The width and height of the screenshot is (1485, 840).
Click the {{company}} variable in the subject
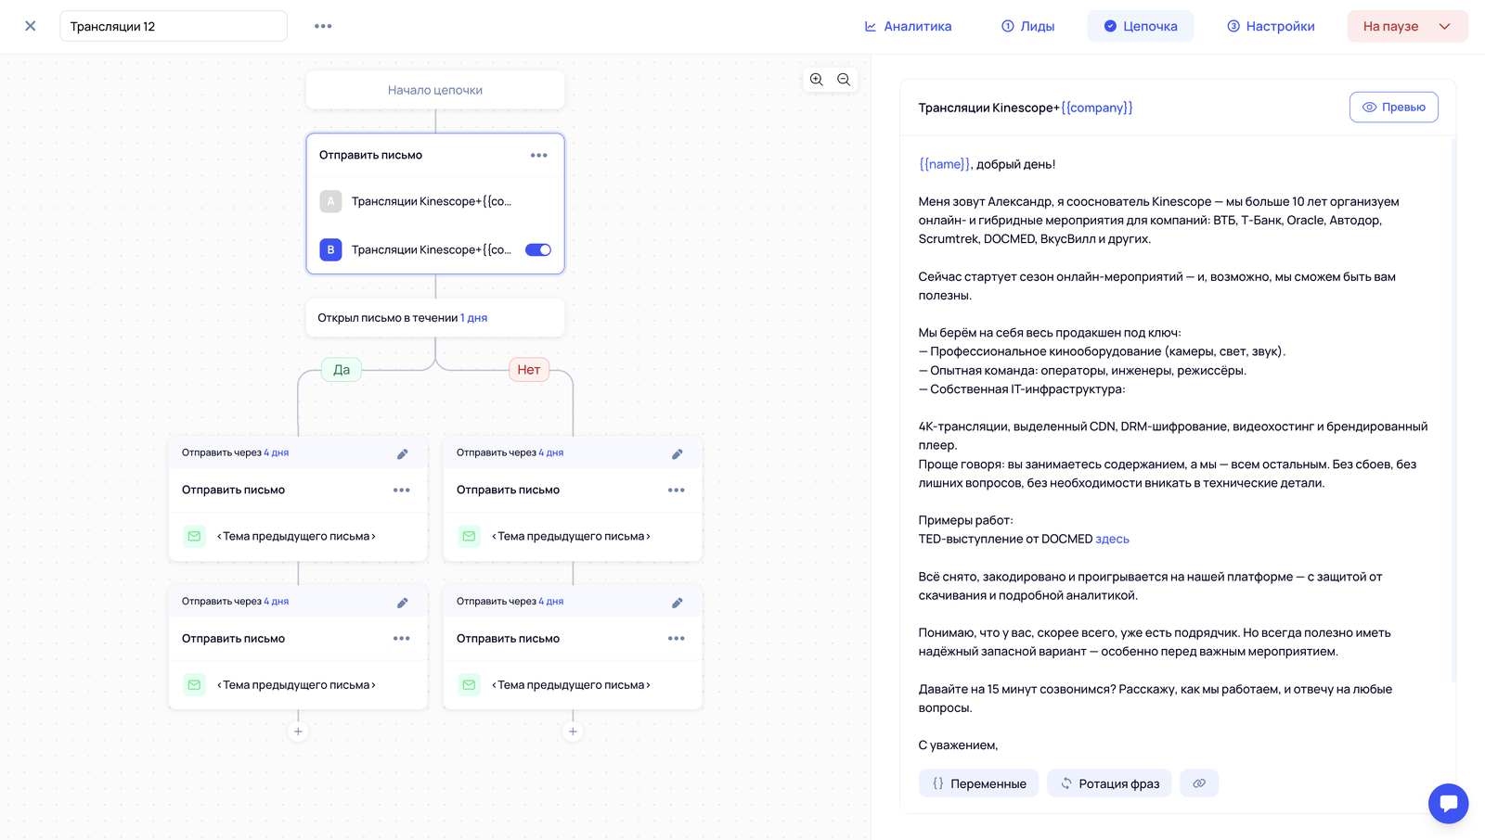point(1097,108)
